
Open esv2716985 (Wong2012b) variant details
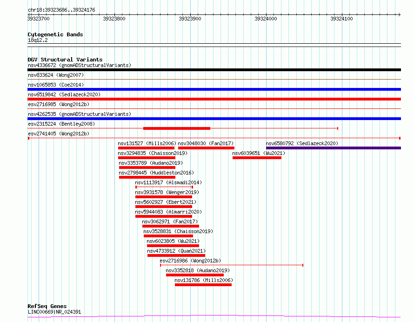(59, 104)
